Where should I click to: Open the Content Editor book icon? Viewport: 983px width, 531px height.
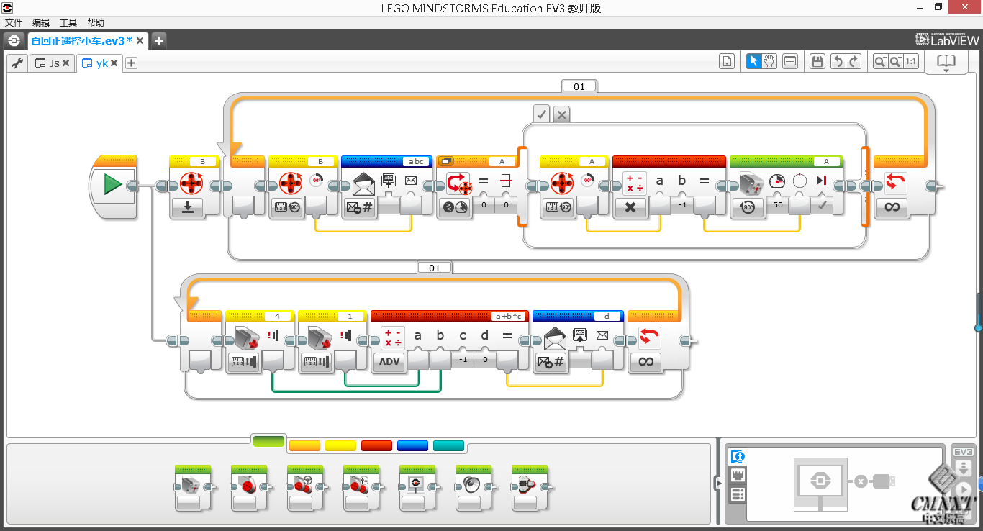click(946, 62)
